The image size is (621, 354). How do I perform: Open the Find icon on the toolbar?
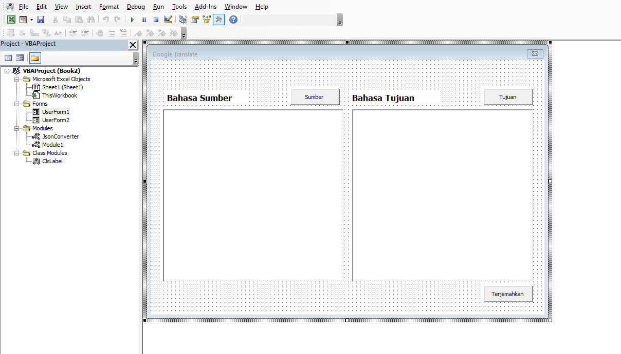pos(90,19)
